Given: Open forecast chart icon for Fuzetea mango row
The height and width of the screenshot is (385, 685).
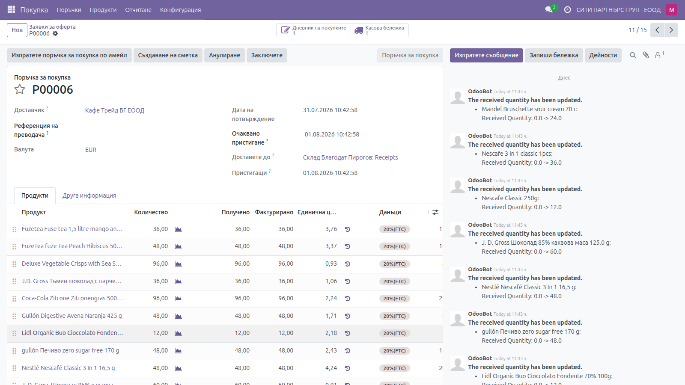Looking at the screenshot, I should (x=179, y=229).
